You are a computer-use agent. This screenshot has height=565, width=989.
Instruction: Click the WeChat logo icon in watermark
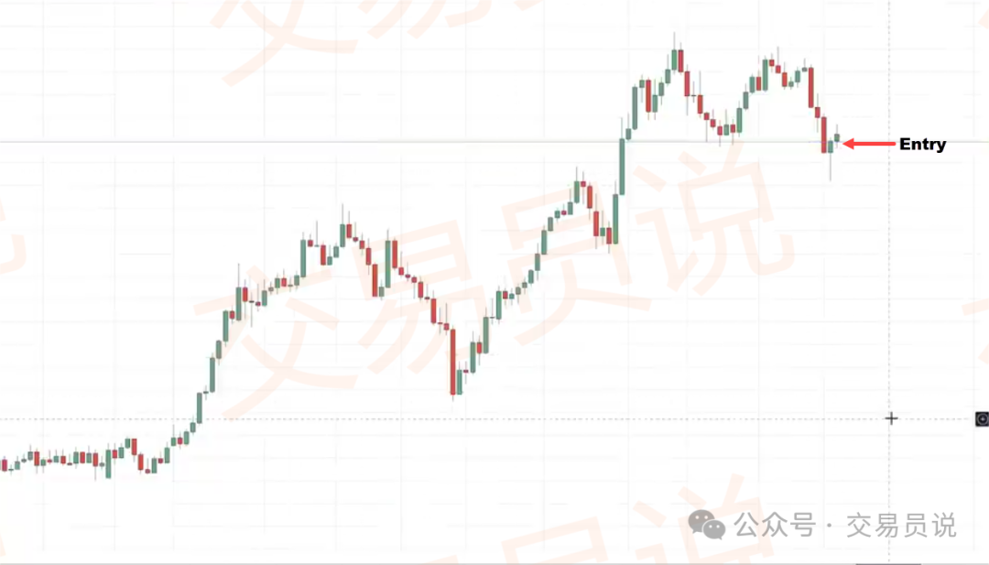(706, 525)
